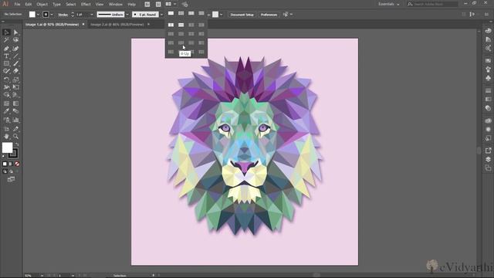Select the Shape Builder tool
Viewport: 494px width, 278px height.
tap(6, 95)
